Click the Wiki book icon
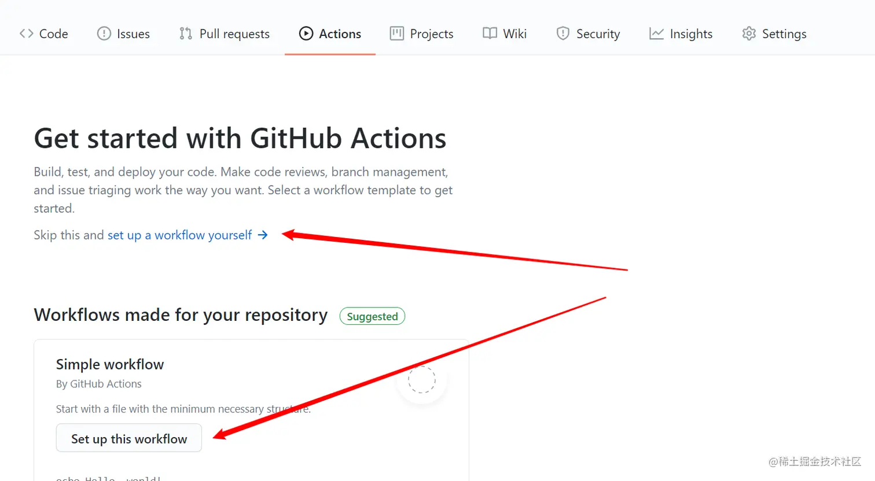Screen dimensions: 875x481 coord(490,34)
